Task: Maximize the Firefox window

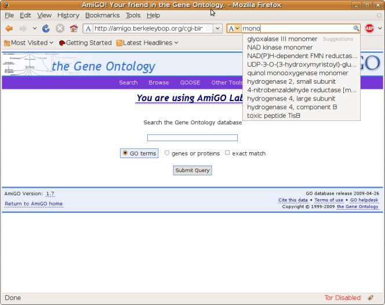Action: tap(367, 5)
